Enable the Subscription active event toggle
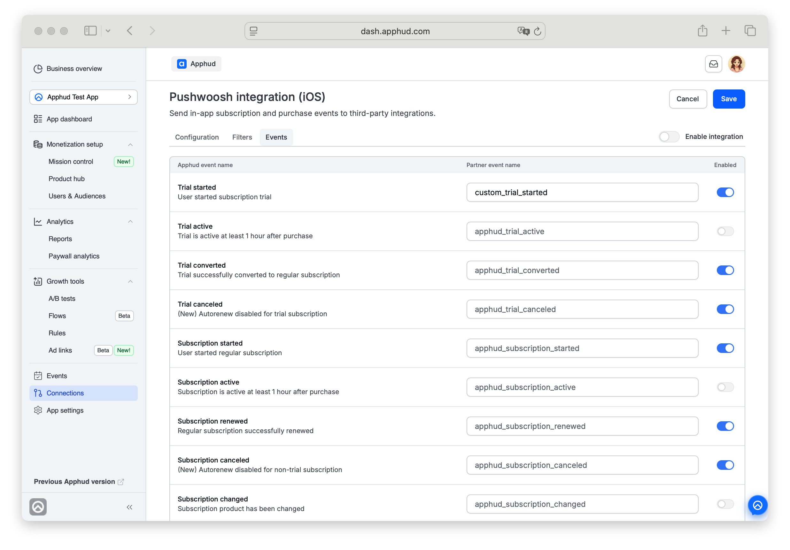790x550 pixels. tap(725, 387)
